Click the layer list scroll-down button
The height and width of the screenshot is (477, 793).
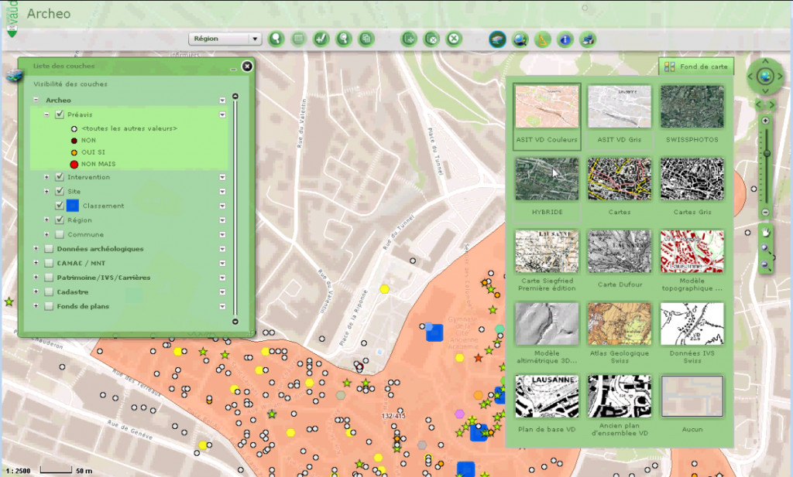235,322
